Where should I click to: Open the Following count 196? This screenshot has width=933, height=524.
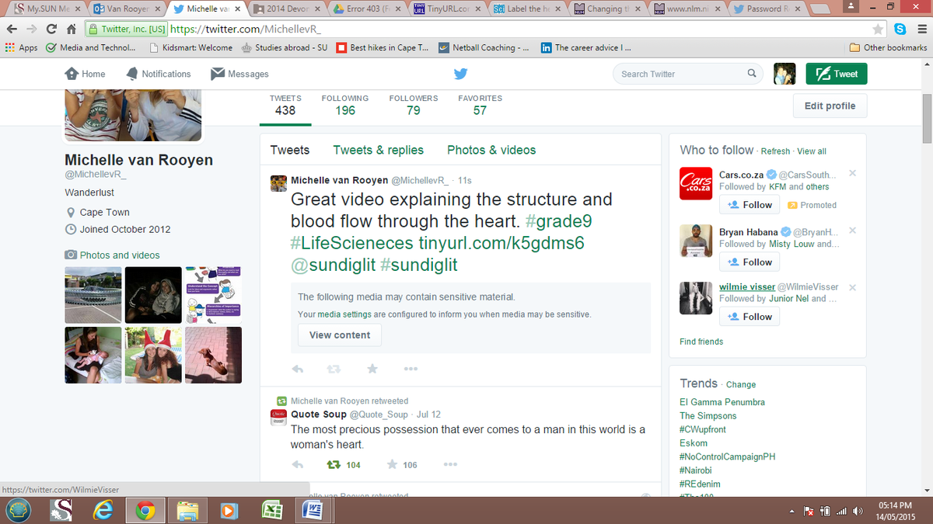pos(345,105)
